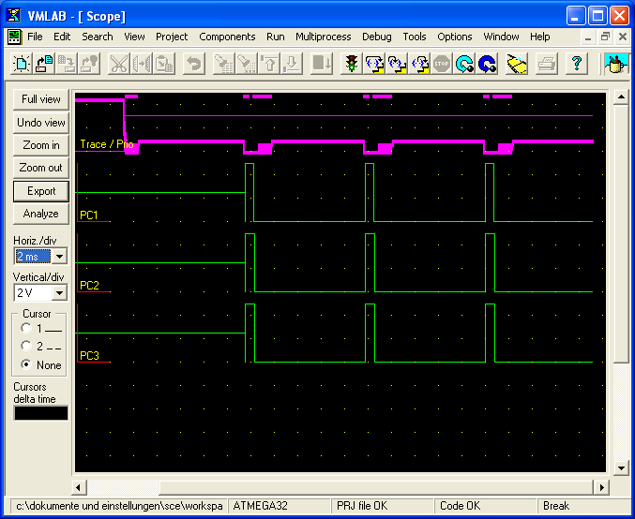
Task: Restore the inner Scope window
Action: pos(605,37)
